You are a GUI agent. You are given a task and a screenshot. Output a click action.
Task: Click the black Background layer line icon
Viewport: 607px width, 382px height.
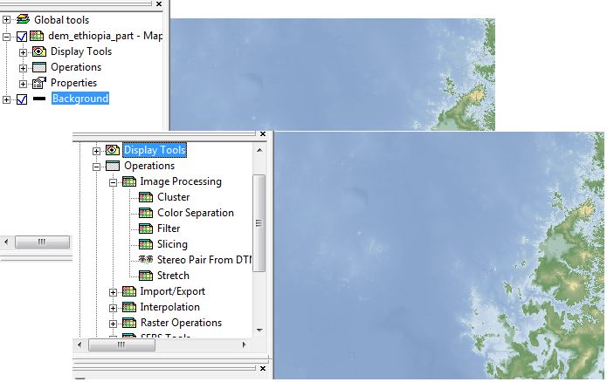(39, 99)
